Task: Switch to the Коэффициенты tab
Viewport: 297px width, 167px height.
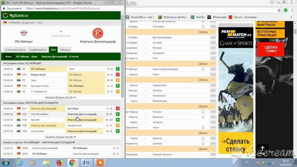Action: pos(38,50)
